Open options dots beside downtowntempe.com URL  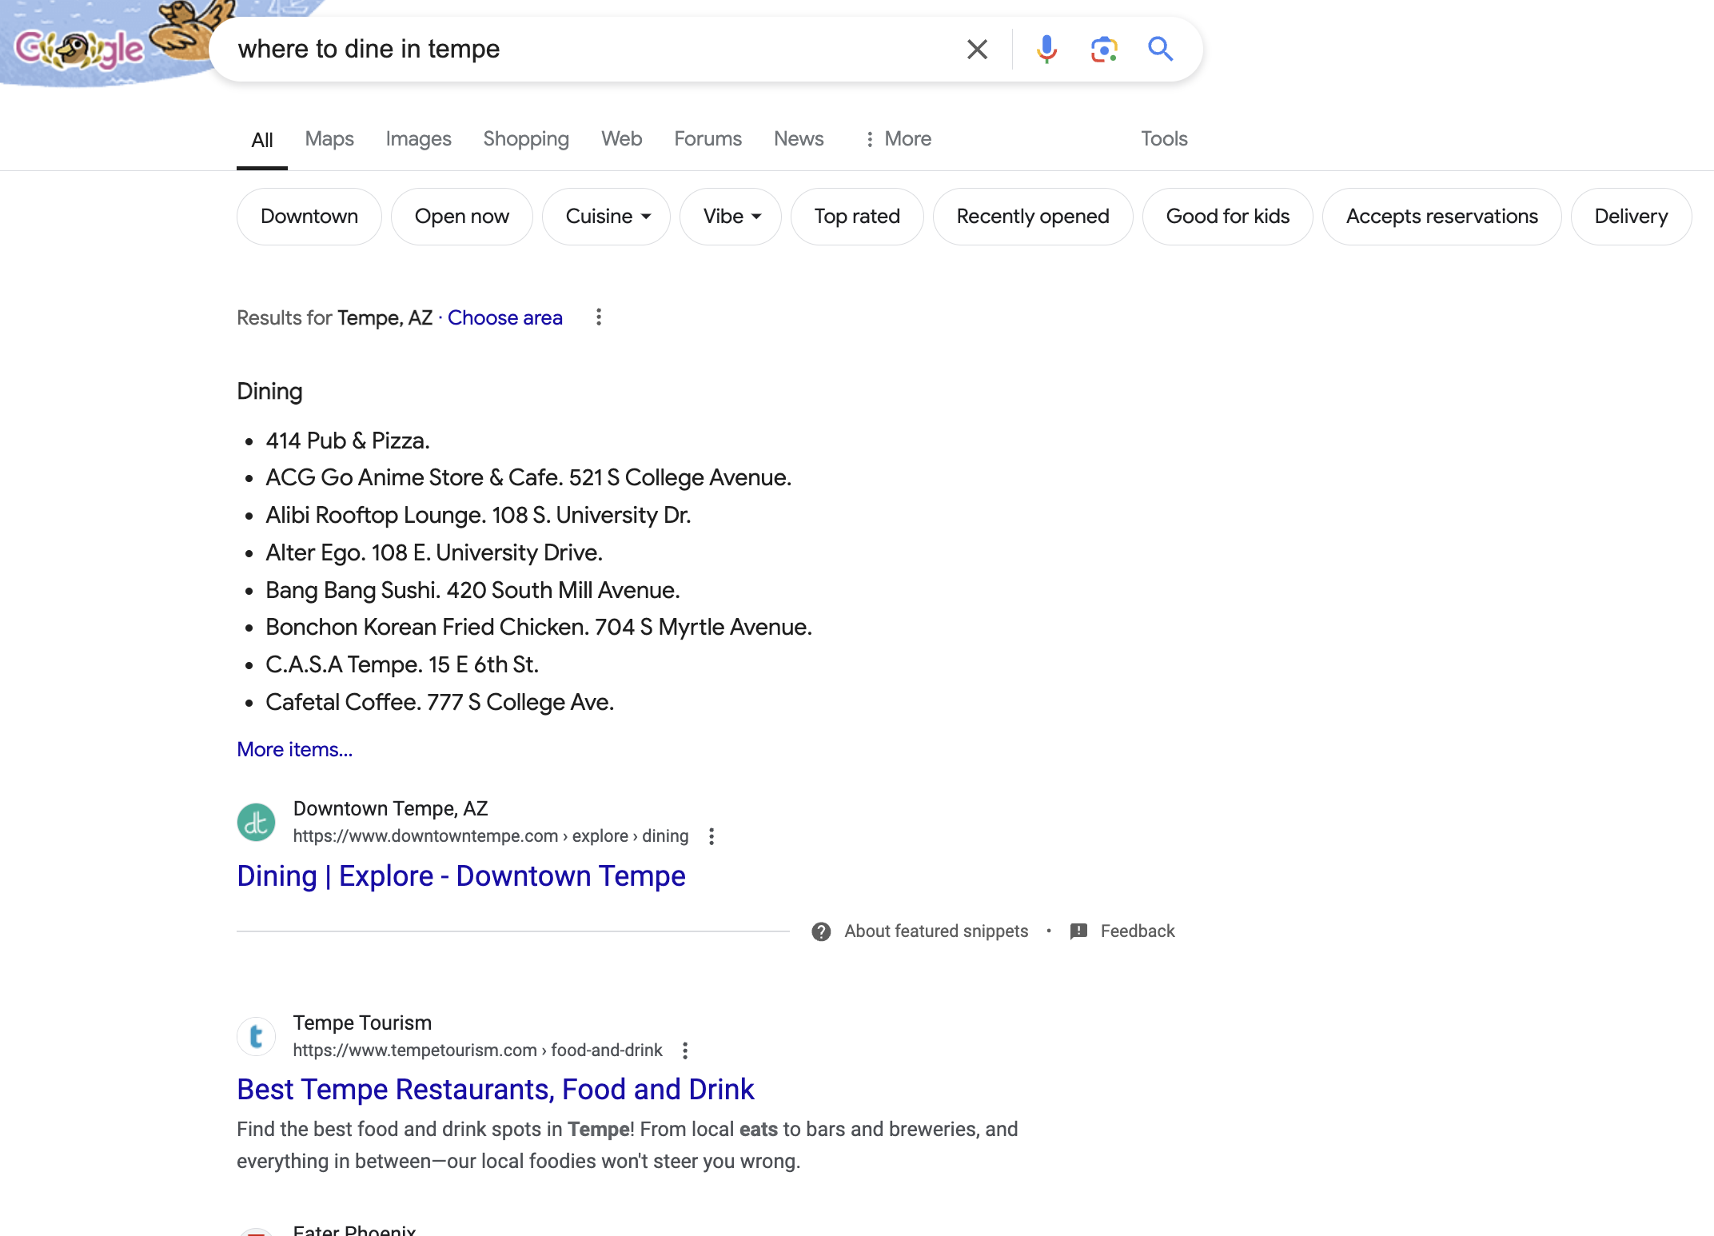(x=712, y=836)
